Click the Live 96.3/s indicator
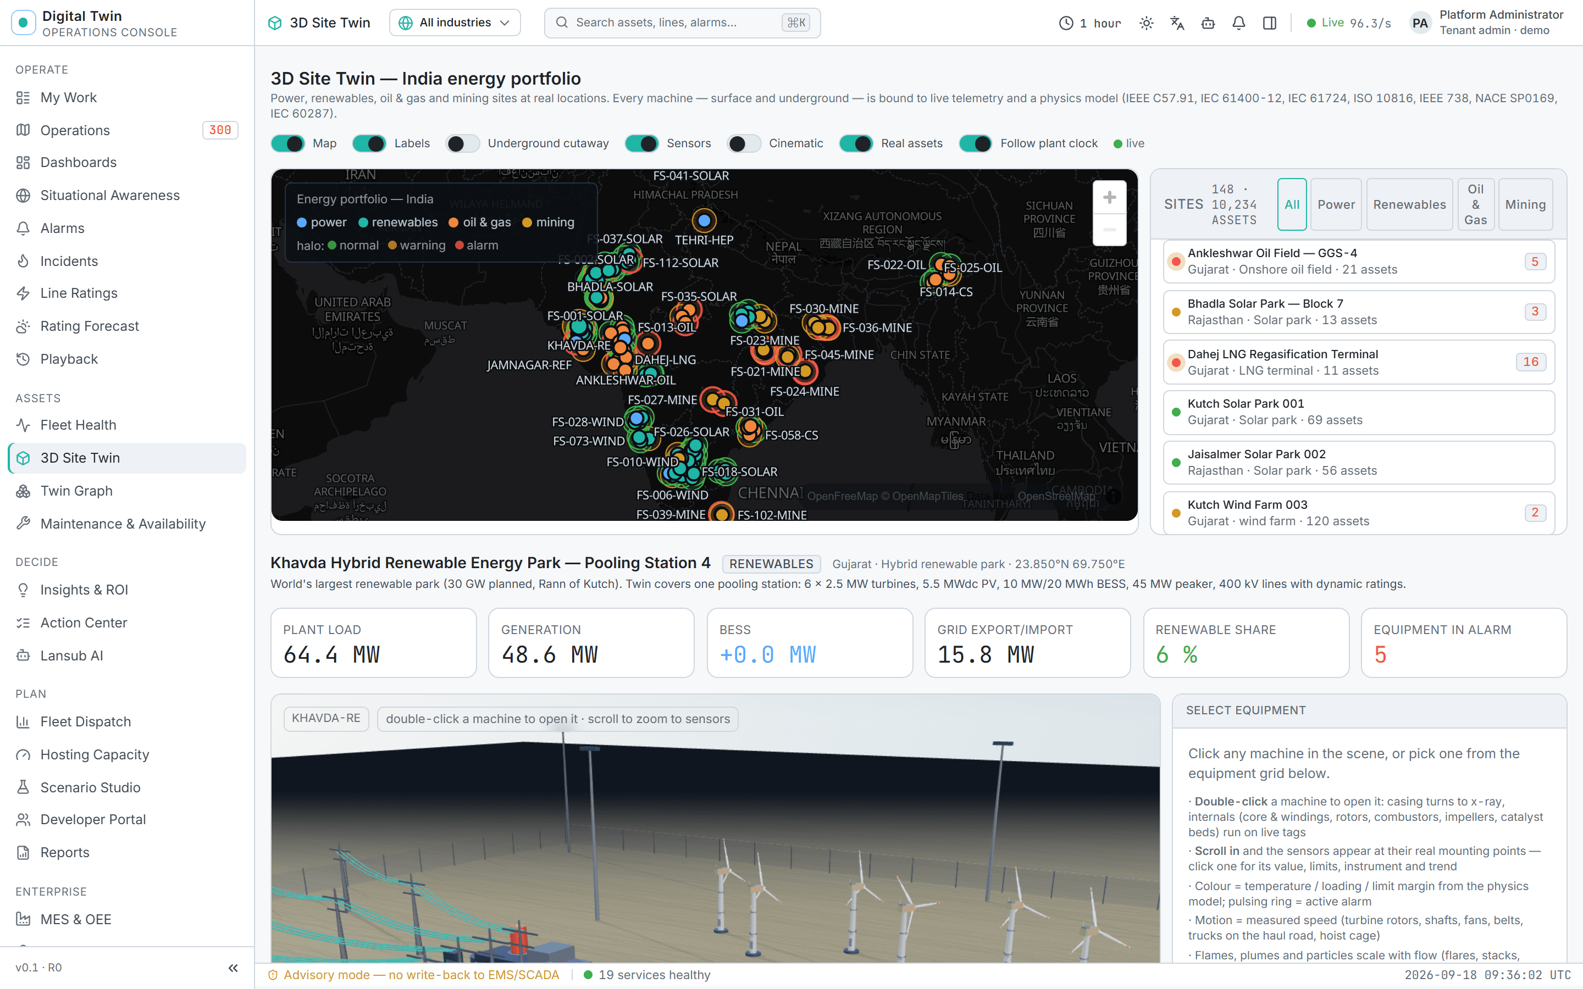Screen dimensions: 1583x989 point(1349,23)
